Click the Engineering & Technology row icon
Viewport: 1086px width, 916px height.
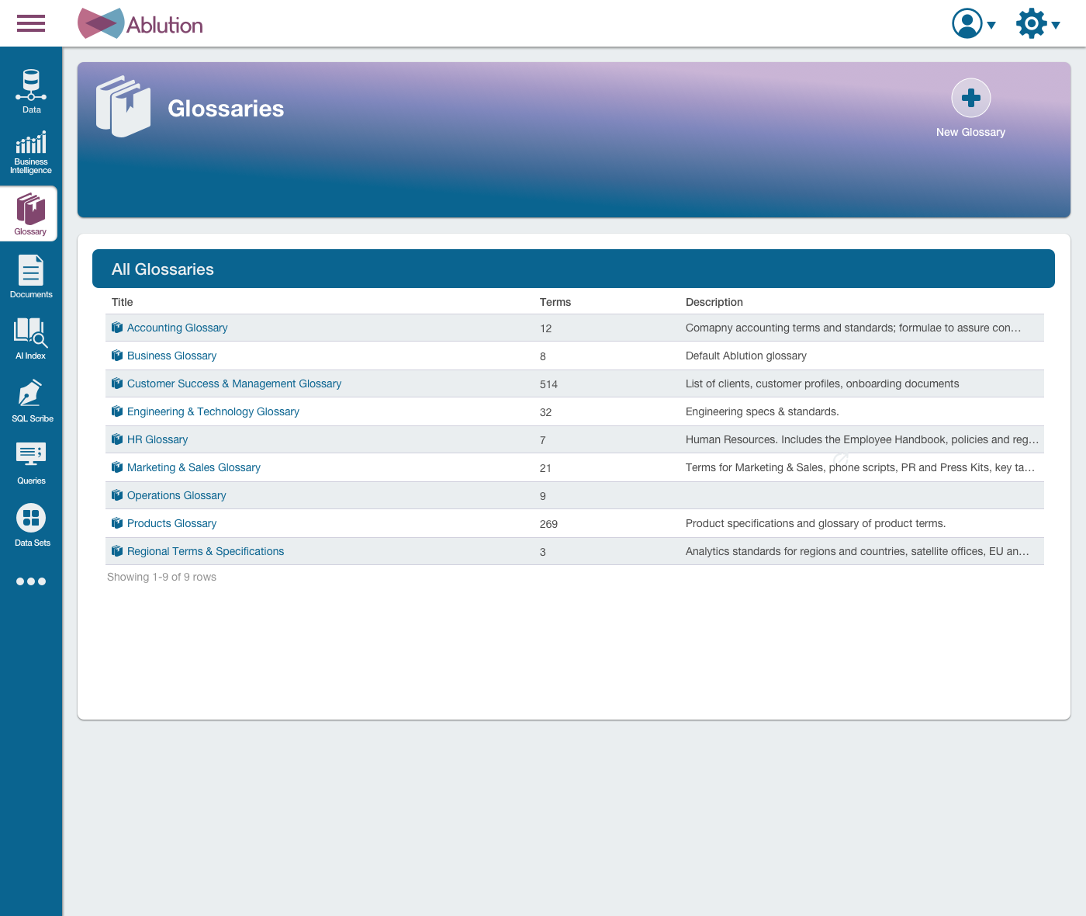coord(117,411)
